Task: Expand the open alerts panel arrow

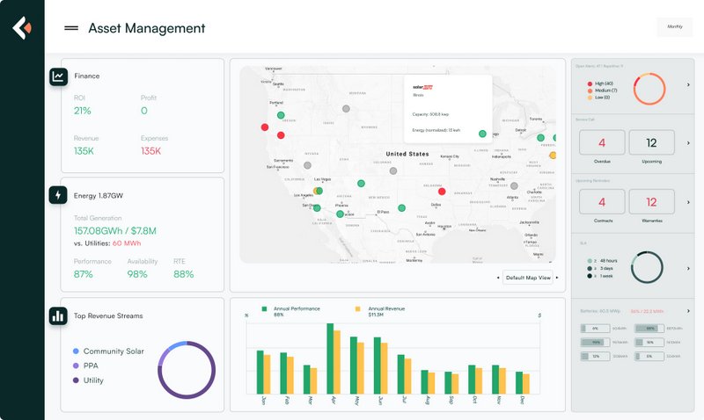Action: coord(688,86)
